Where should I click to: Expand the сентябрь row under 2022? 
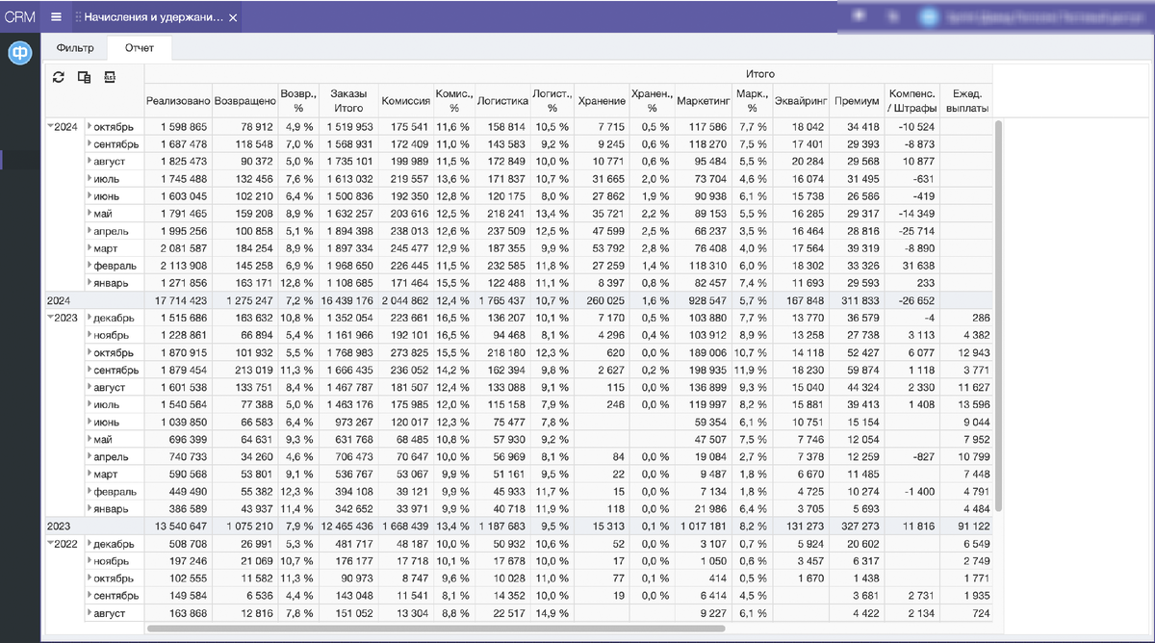tap(90, 596)
